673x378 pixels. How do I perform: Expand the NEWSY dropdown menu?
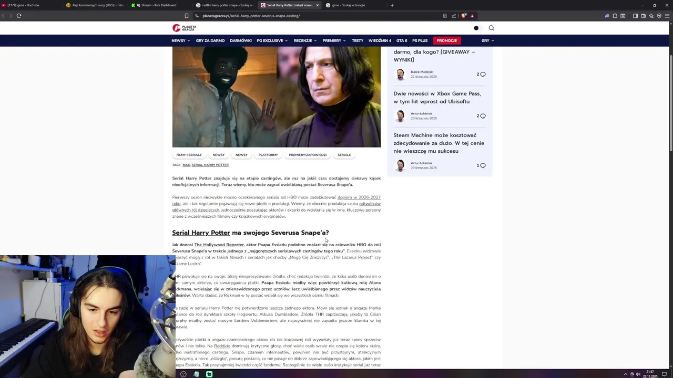(180, 40)
